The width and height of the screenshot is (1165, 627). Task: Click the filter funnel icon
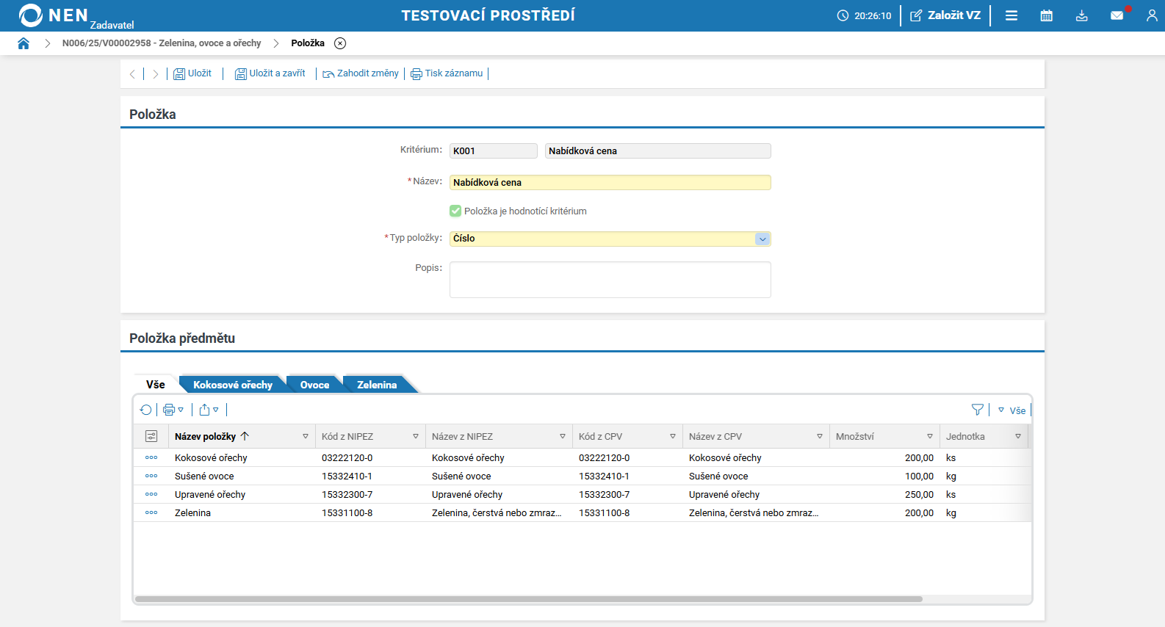pos(977,410)
